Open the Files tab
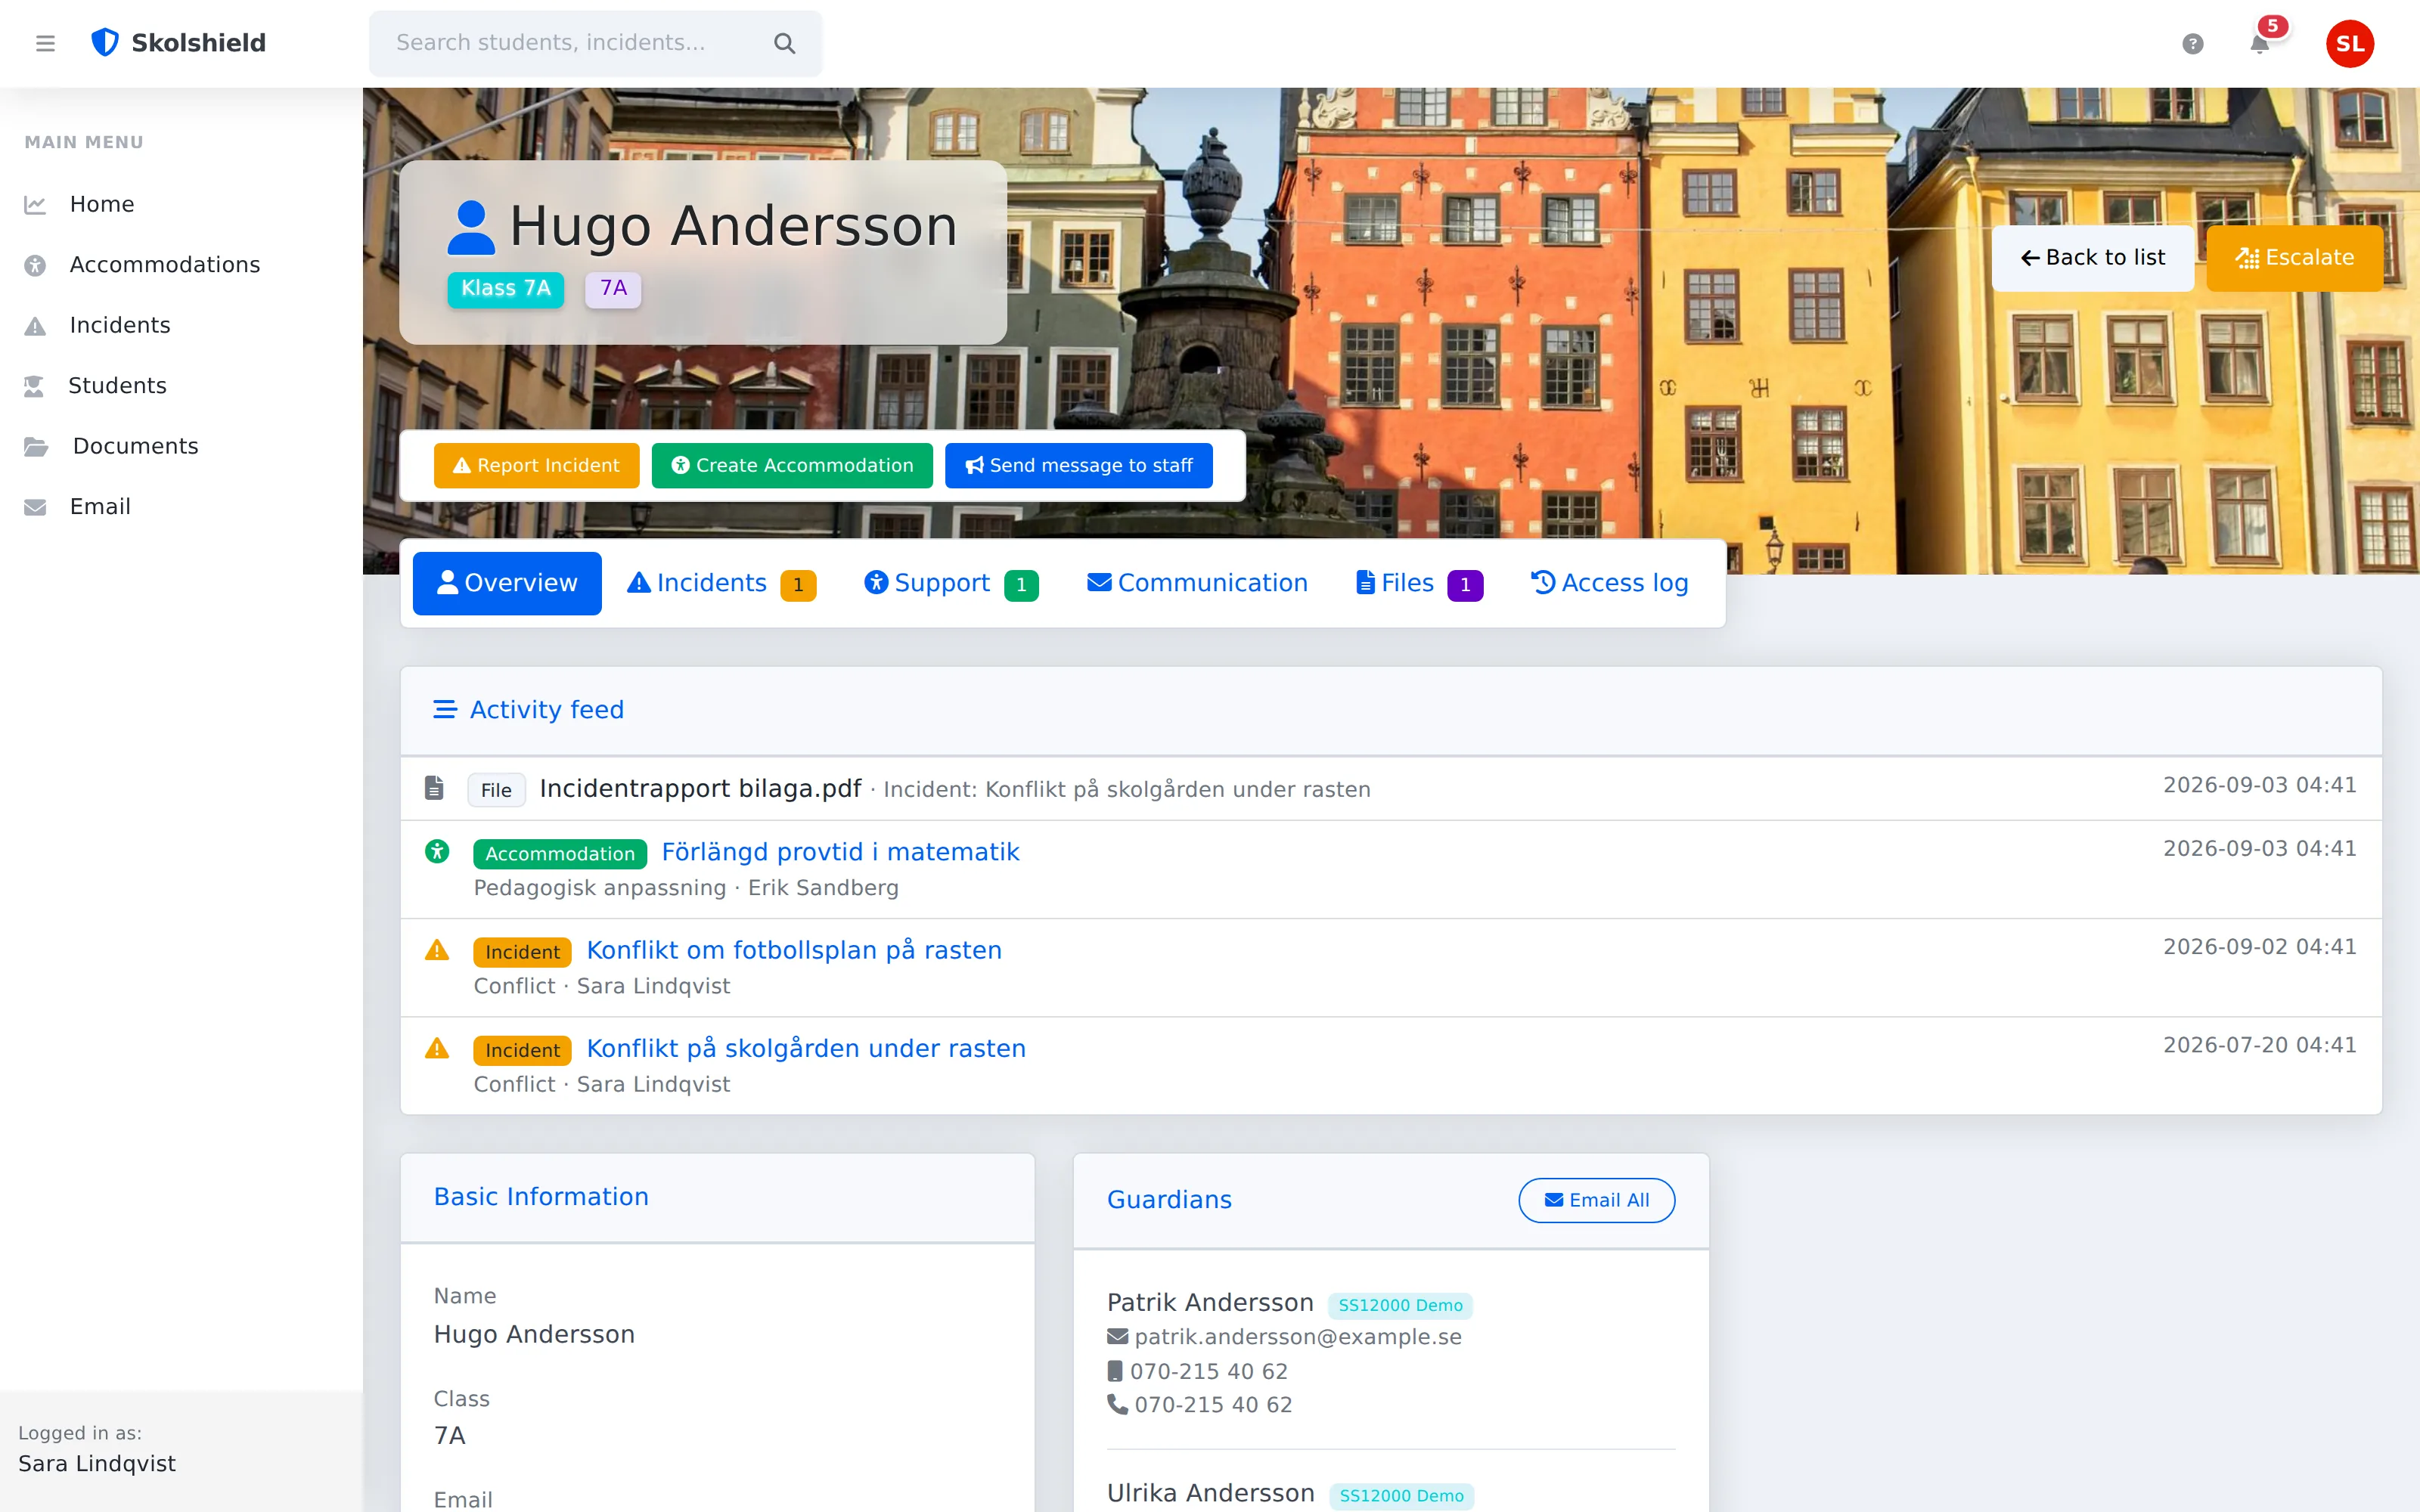 coord(1419,583)
